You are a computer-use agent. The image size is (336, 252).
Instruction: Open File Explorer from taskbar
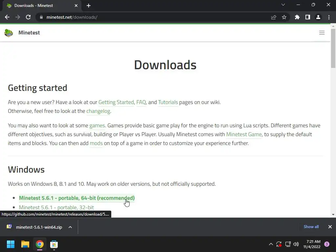pos(25,244)
